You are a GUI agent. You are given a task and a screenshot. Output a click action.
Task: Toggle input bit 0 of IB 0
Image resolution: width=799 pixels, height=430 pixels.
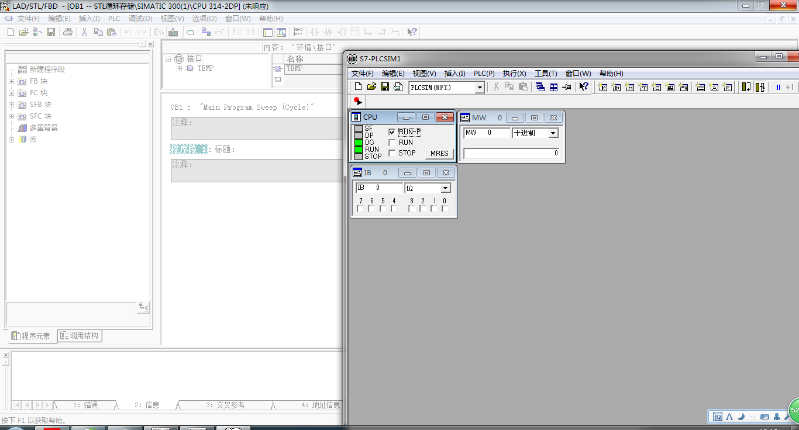[x=445, y=209]
